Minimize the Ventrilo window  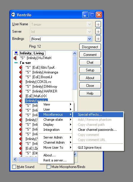pos(85,15)
